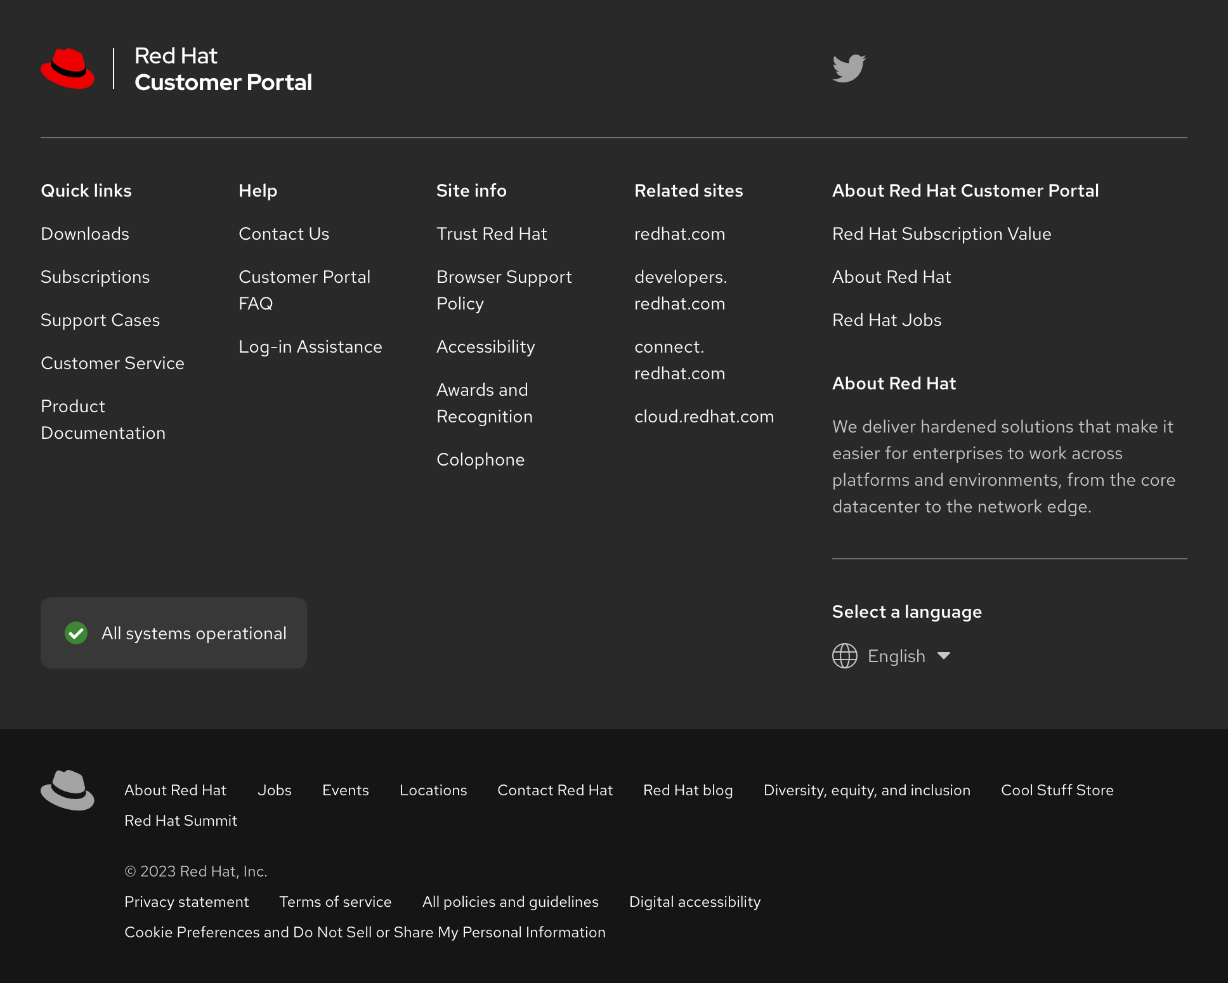The width and height of the screenshot is (1228, 983).
Task: Click the system status indicator icon
Action: (x=76, y=633)
